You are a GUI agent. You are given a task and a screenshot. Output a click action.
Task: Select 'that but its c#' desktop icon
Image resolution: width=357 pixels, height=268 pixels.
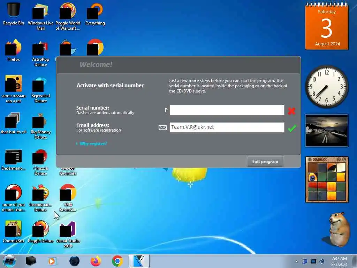coord(14,123)
